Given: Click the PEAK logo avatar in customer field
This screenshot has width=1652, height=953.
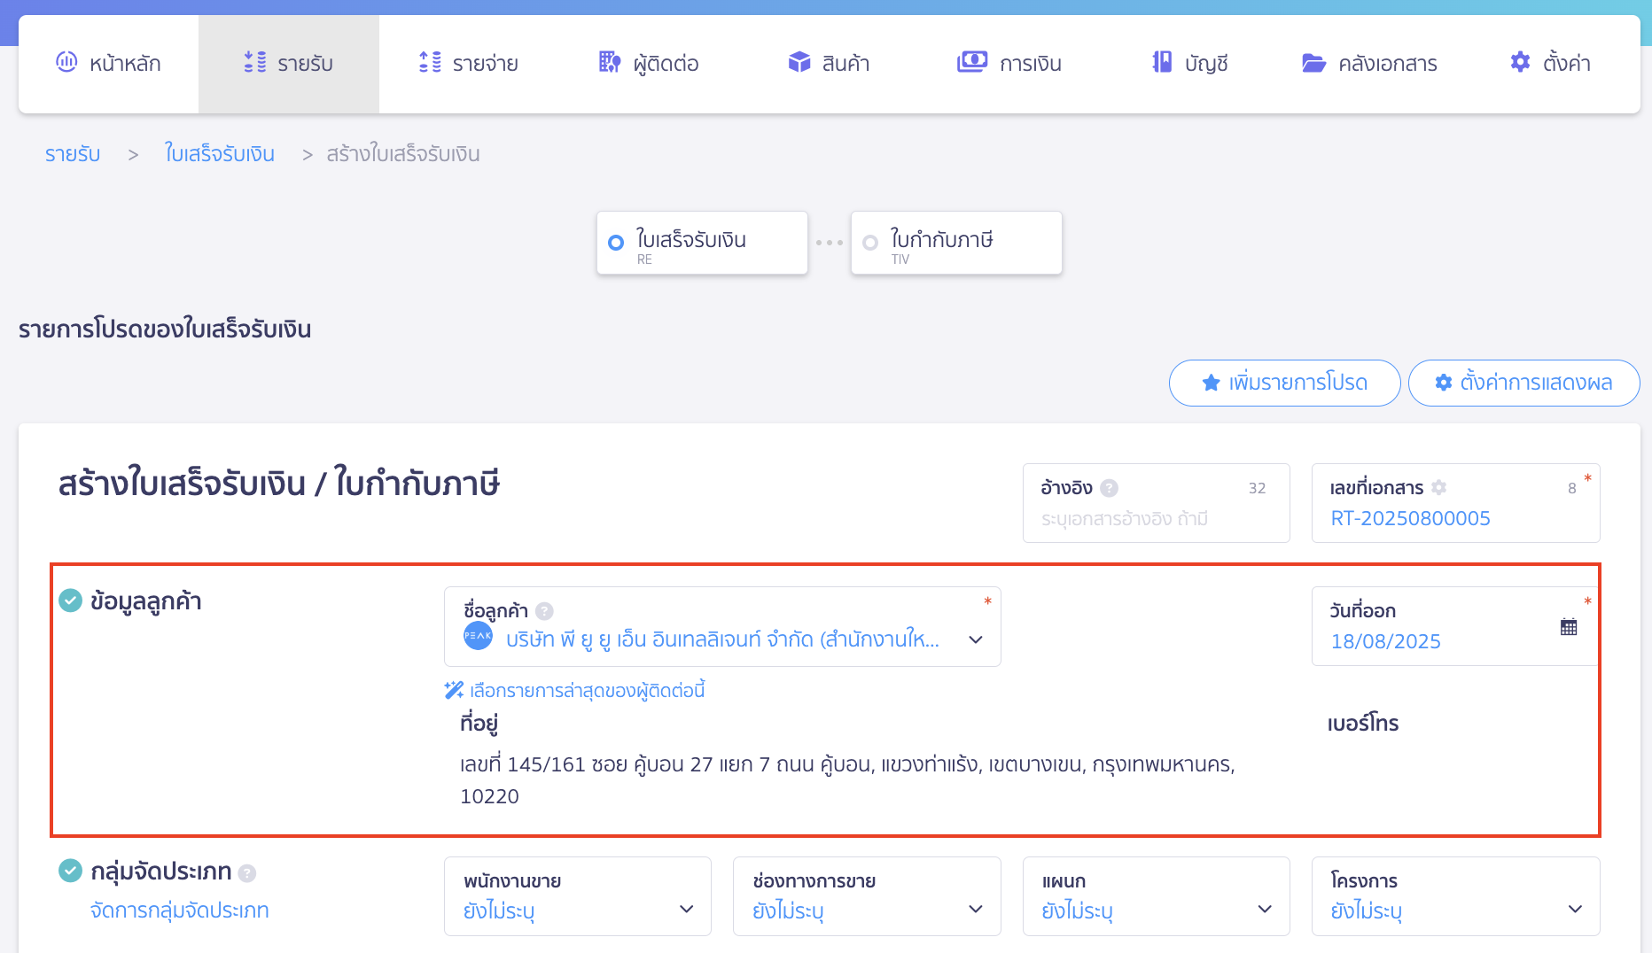Looking at the screenshot, I should pyautogui.click(x=478, y=636).
